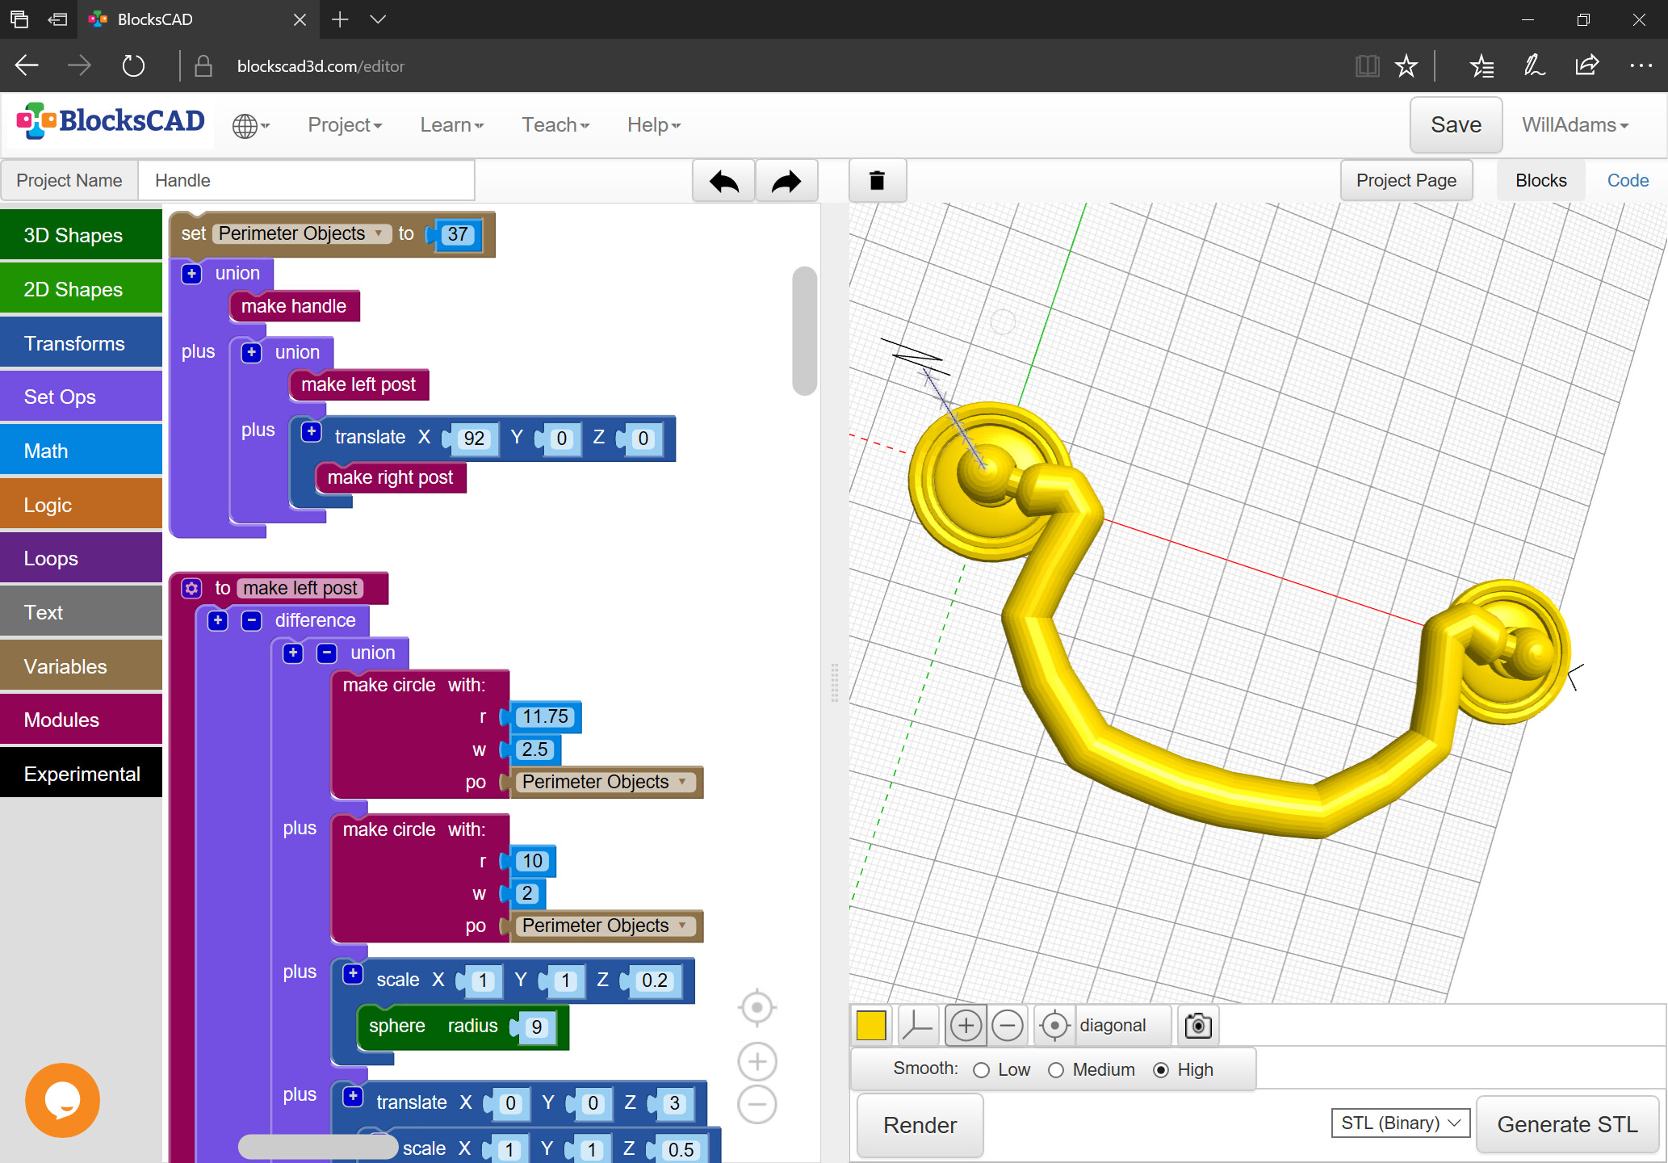Click the Generate STL button

coord(1567,1124)
